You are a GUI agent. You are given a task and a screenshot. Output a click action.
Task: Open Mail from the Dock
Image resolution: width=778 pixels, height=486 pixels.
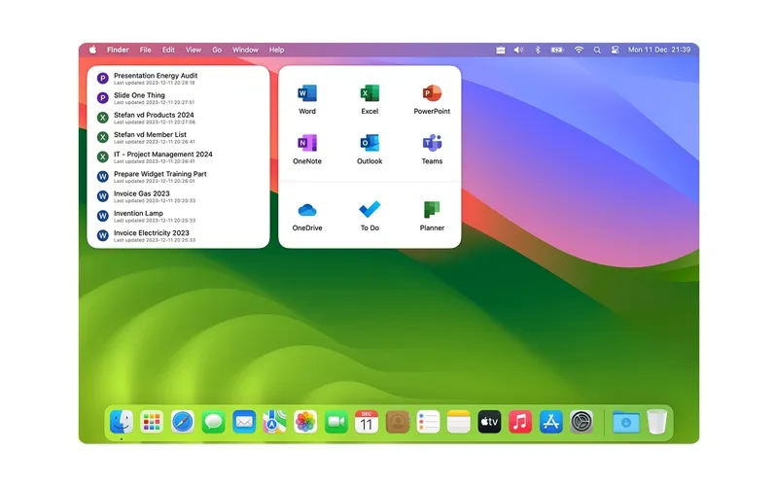[244, 422]
